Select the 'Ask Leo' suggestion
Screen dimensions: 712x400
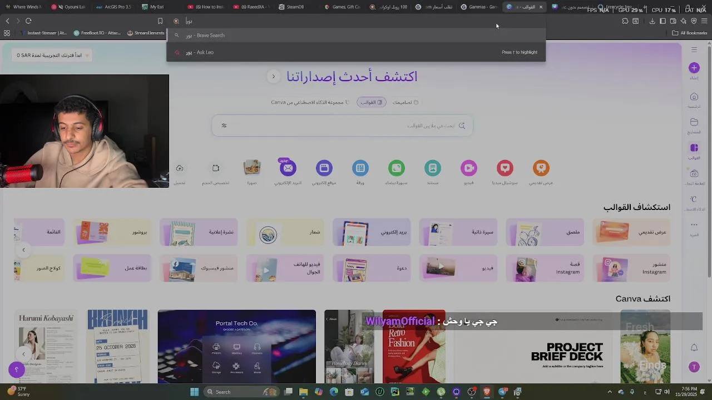coord(356,52)
